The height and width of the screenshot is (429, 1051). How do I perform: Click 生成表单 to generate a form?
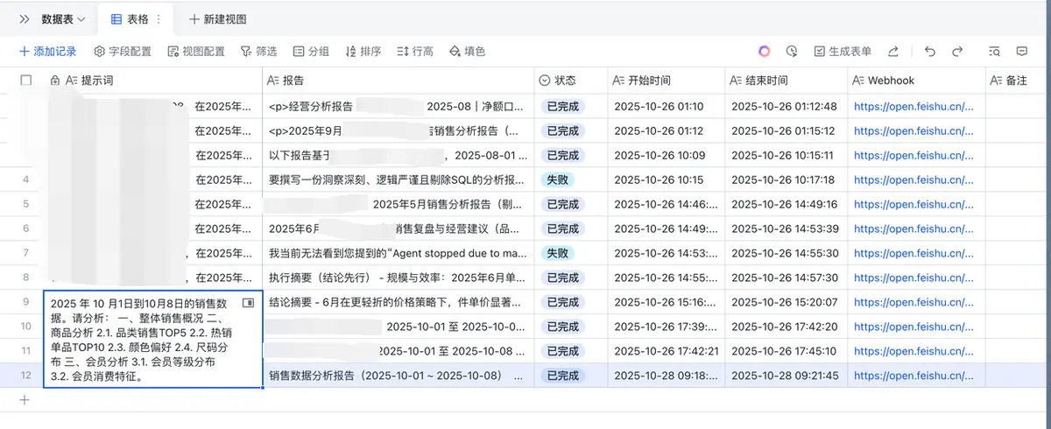tap(843, 52)
